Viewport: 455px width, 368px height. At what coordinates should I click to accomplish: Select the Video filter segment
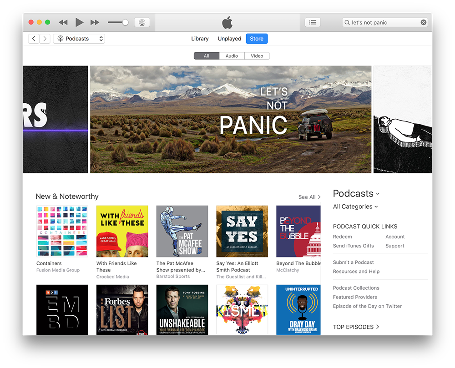tap(257, 55)
